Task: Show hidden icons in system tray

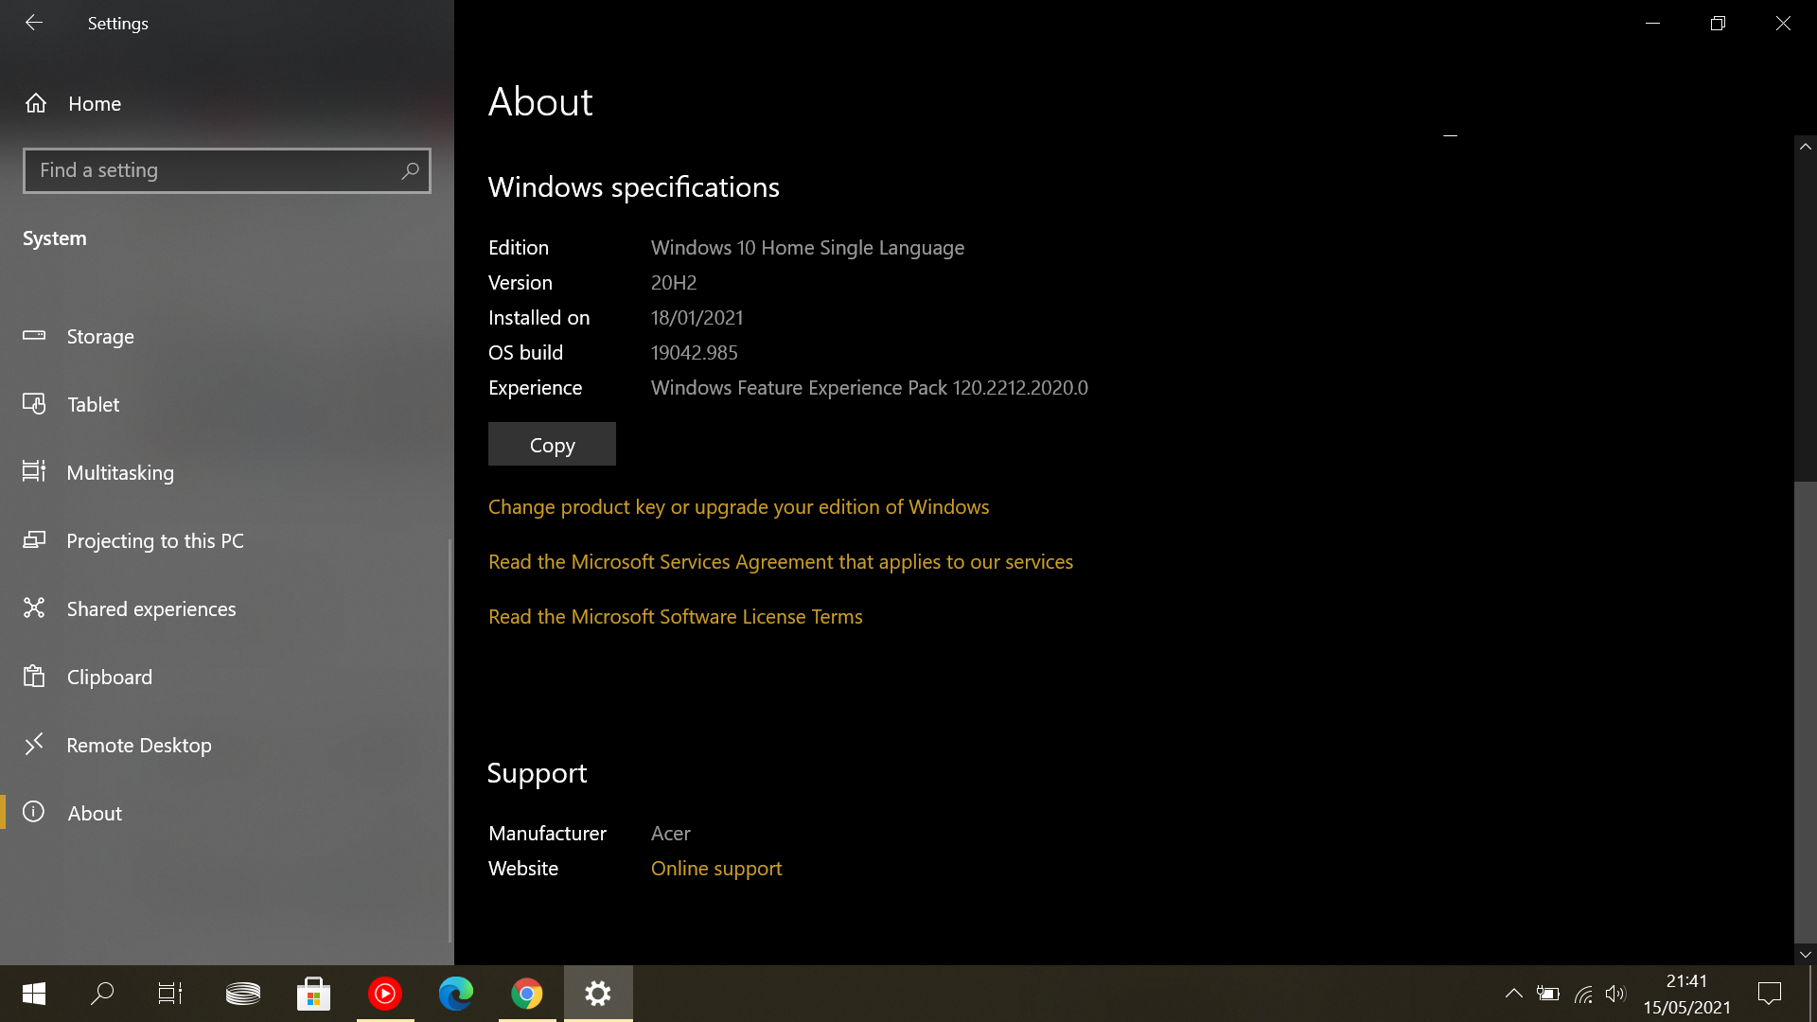Action: pos(1513,994)
